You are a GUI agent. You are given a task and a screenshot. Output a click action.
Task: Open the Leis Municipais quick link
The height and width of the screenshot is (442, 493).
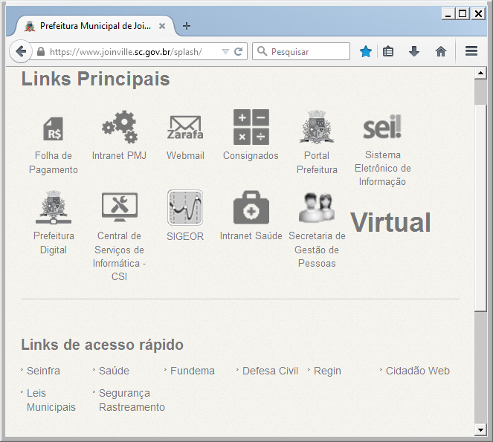[51, 400]
